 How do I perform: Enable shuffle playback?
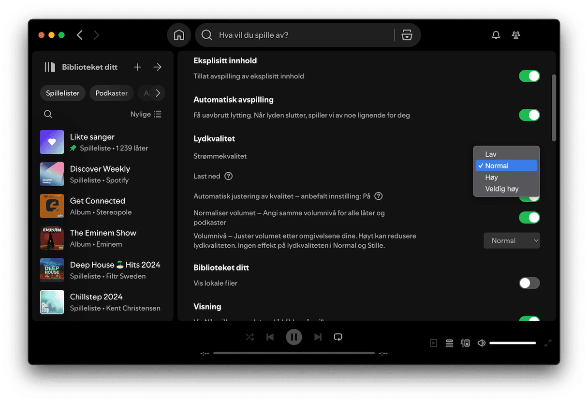250,337
